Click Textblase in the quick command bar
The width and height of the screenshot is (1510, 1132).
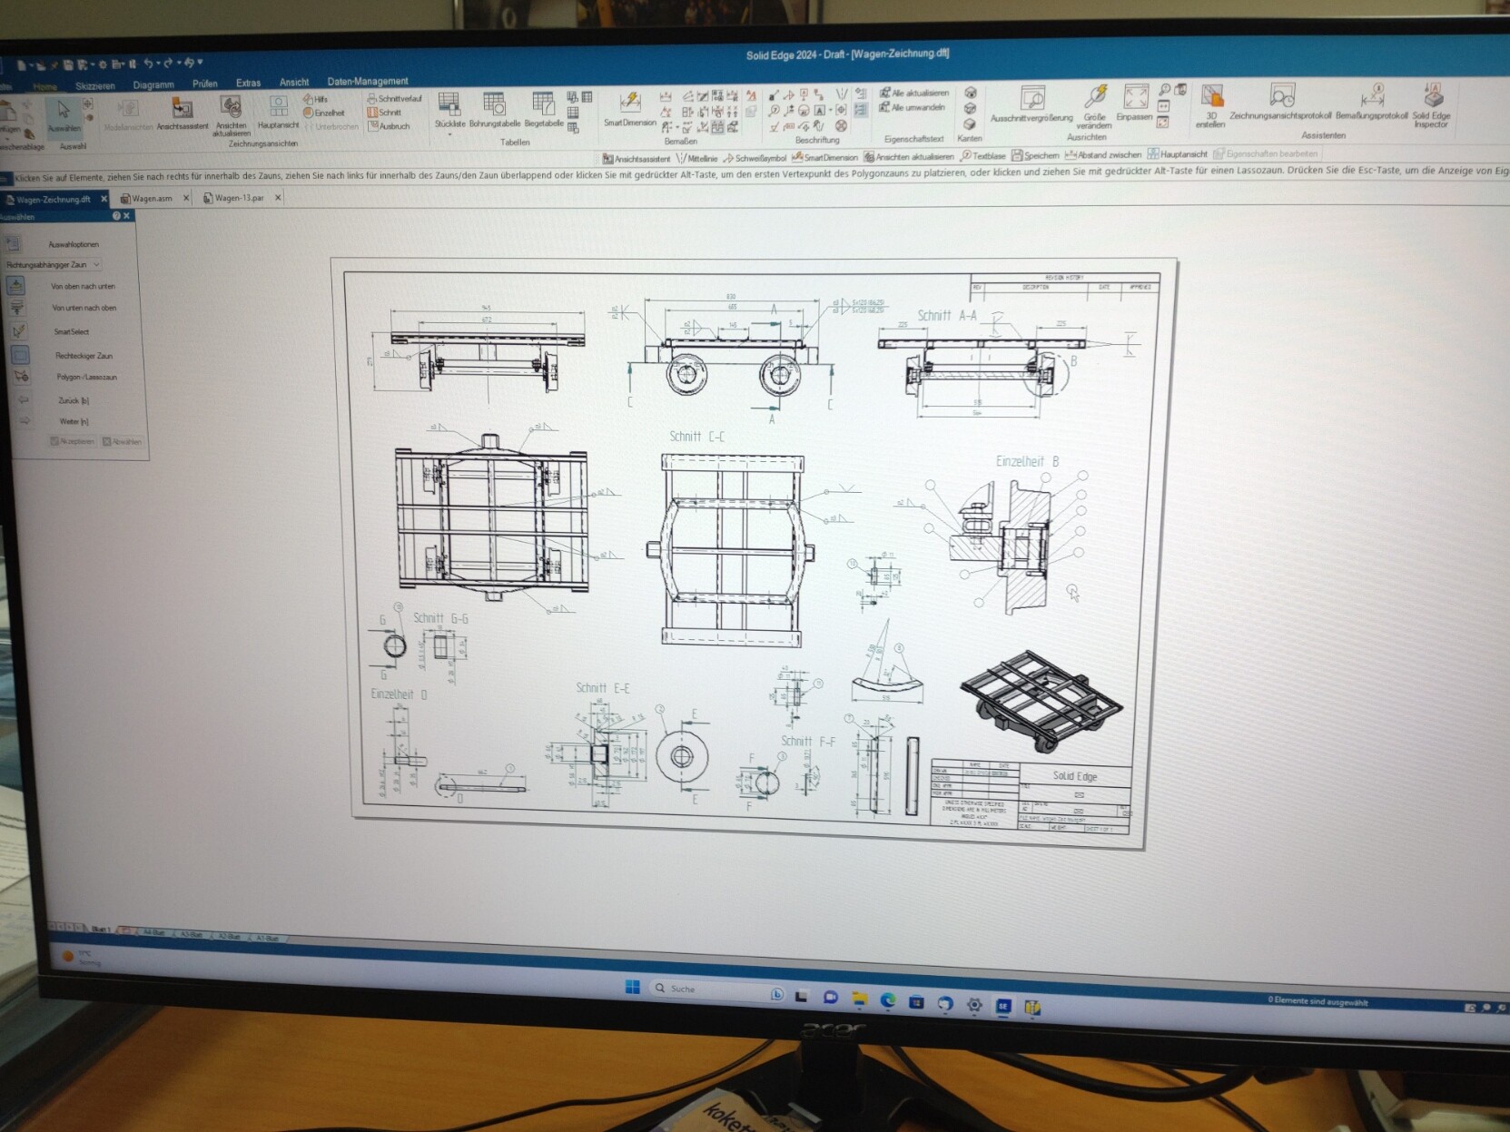[983, 156]
